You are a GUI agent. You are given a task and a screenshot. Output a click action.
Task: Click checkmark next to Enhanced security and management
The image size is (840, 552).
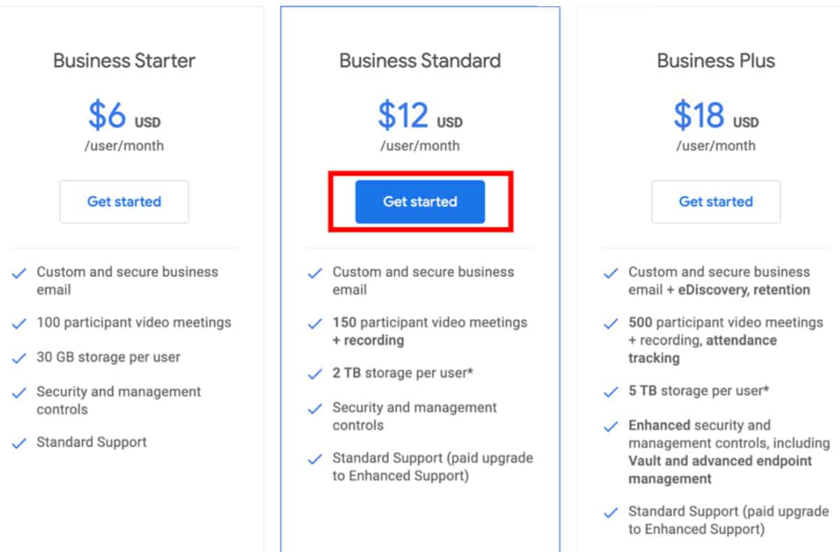[611, 426]
